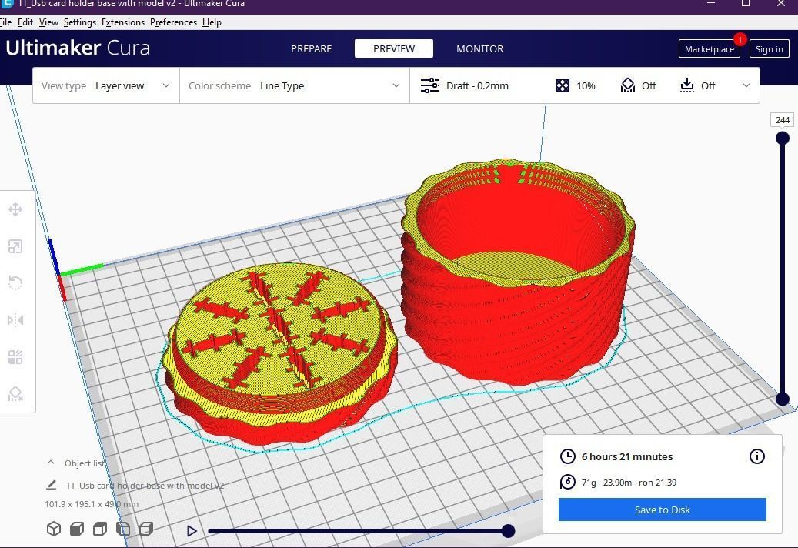Open Per Model Settings tool

tap(15, 357)
